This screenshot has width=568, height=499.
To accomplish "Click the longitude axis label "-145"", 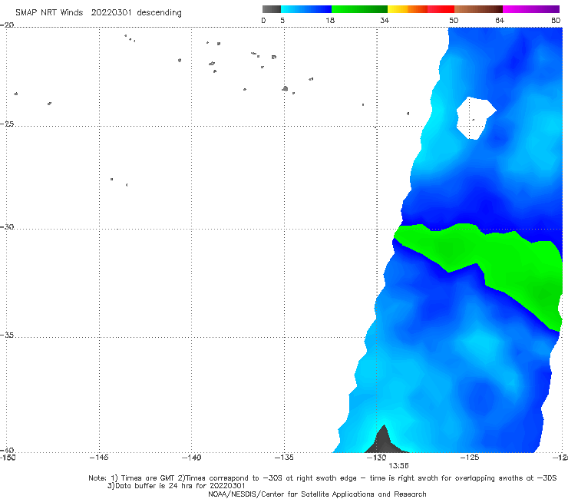I will pos(99,458).
